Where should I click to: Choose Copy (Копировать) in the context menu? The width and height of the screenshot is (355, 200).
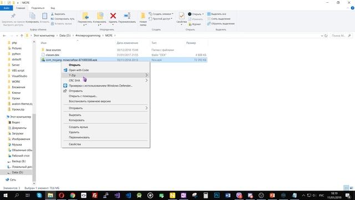coord(77,120)
